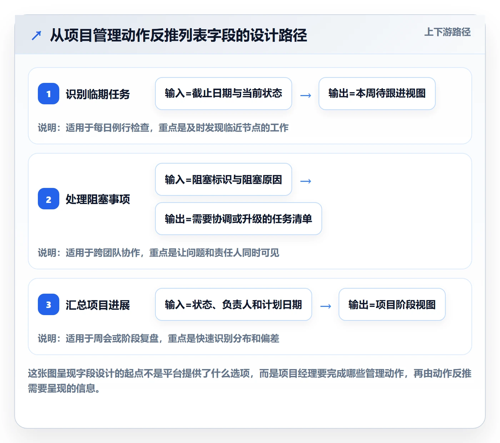The width and height of the screenshot is (500, 443).
Task: Click the summary paragraph starting with 这张图呈现
Action: (x=250, y=381)
